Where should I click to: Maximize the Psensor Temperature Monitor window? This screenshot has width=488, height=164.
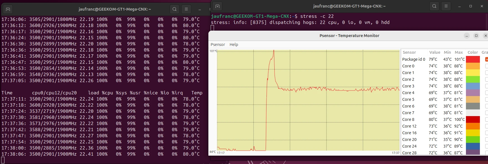(x=476, y=36)
